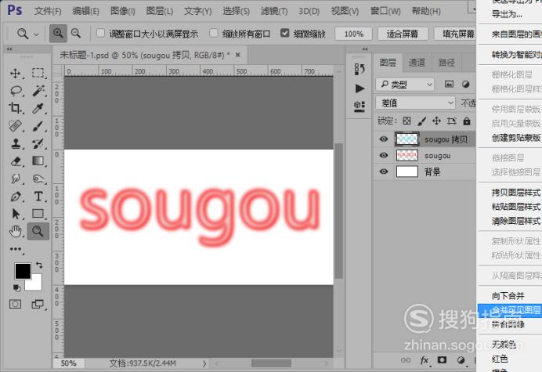Select the Rectangle shape tool
The height and width of the screenshot is (372, 542).
(38, 214)
